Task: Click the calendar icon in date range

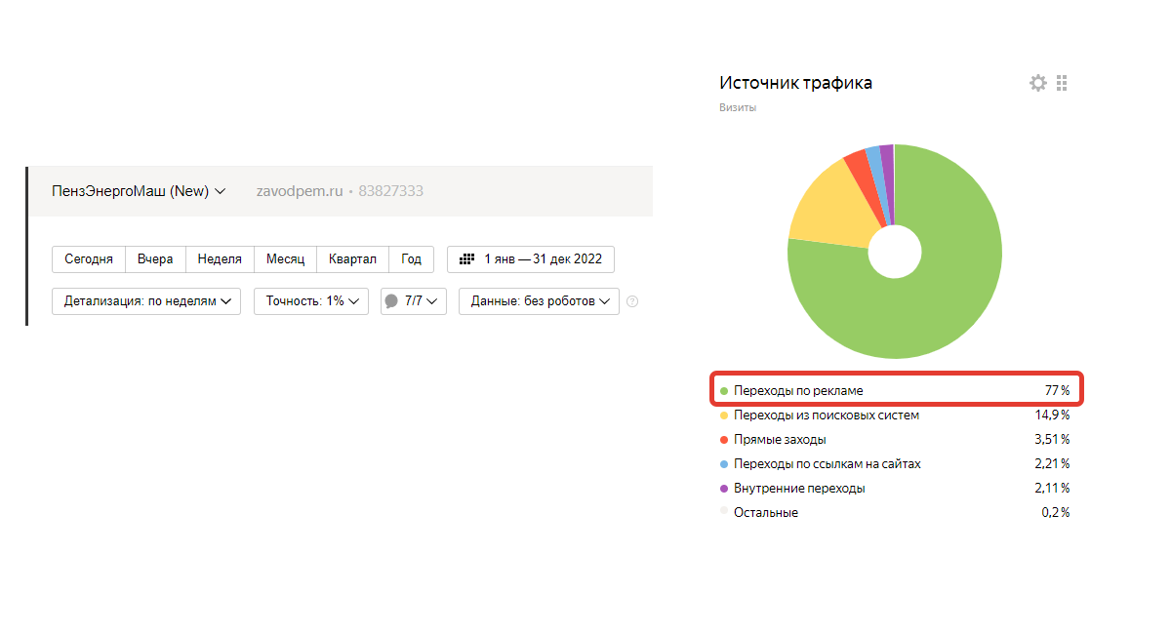Action: [466, 259]
